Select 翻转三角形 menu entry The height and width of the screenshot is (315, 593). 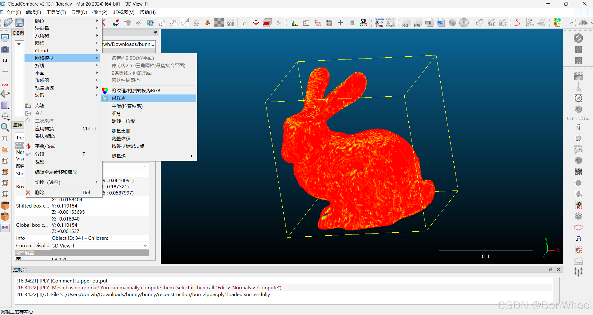click(149, 121)
